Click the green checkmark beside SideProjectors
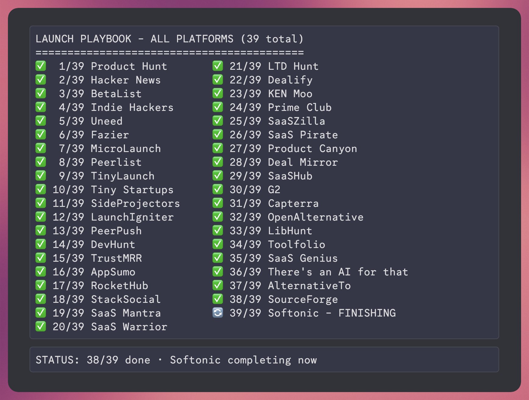529x400 pixels. pyautogui.click(x=41, y=203)
